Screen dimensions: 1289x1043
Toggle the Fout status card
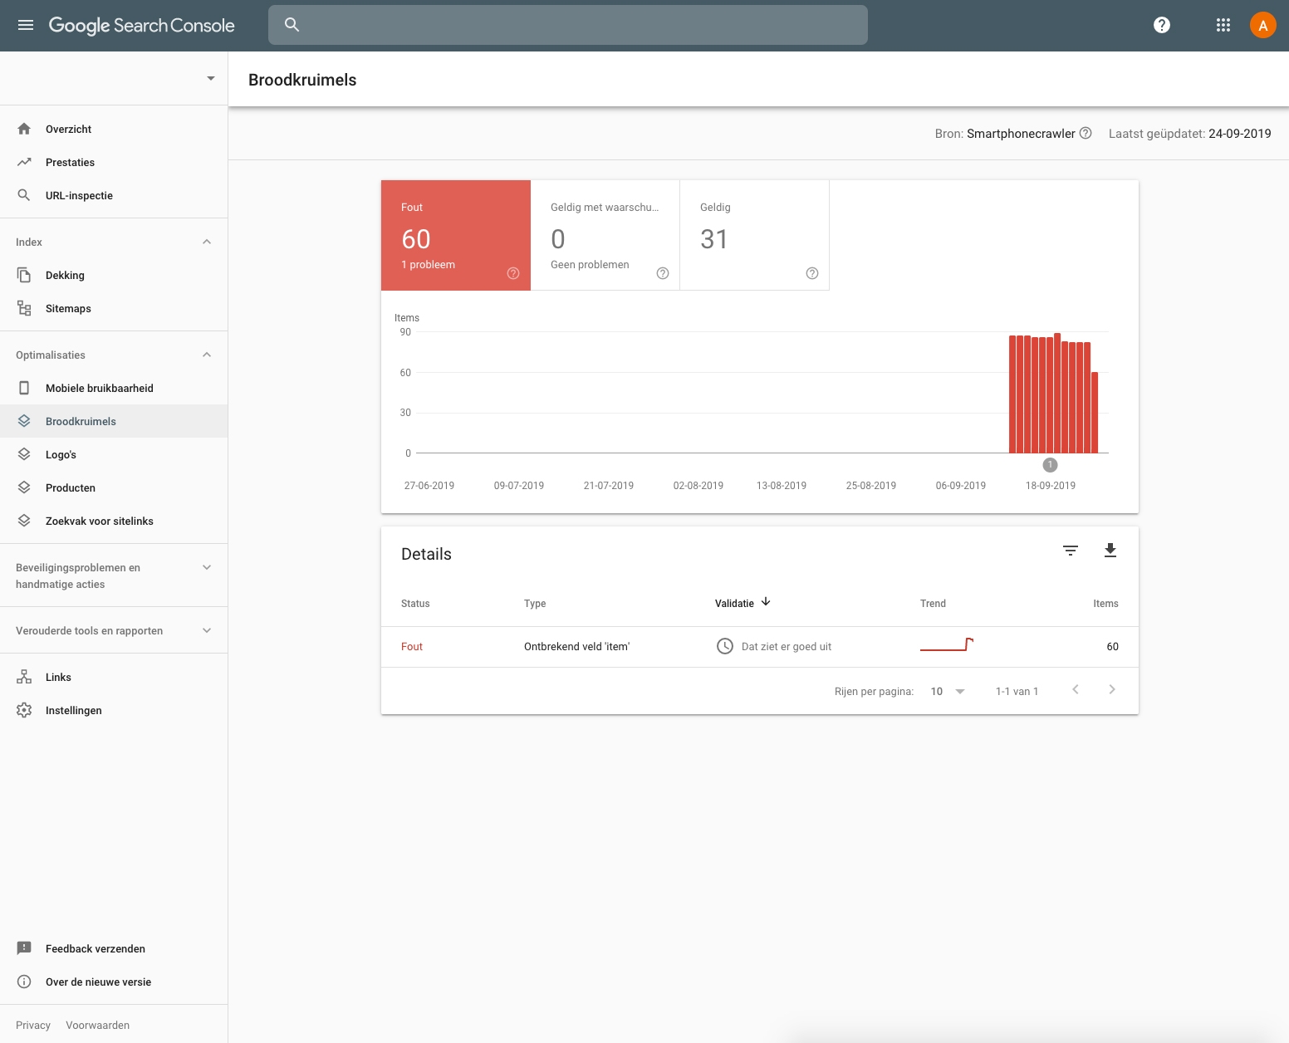click(x=456, y=235)
